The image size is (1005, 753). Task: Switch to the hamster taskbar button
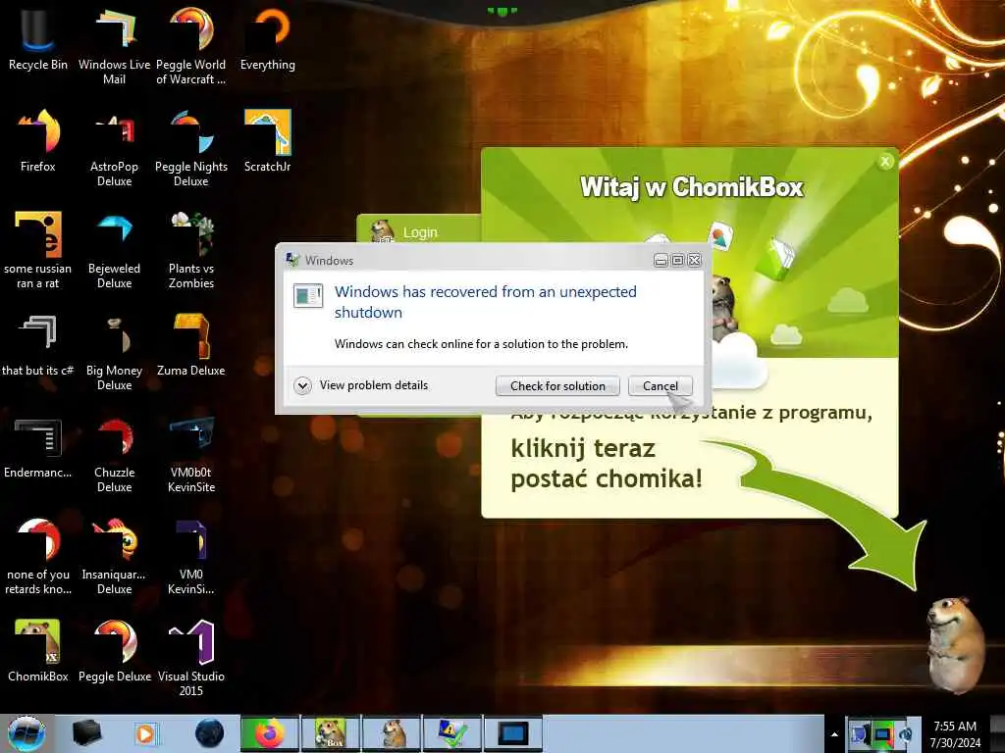(x=392, y=733)
